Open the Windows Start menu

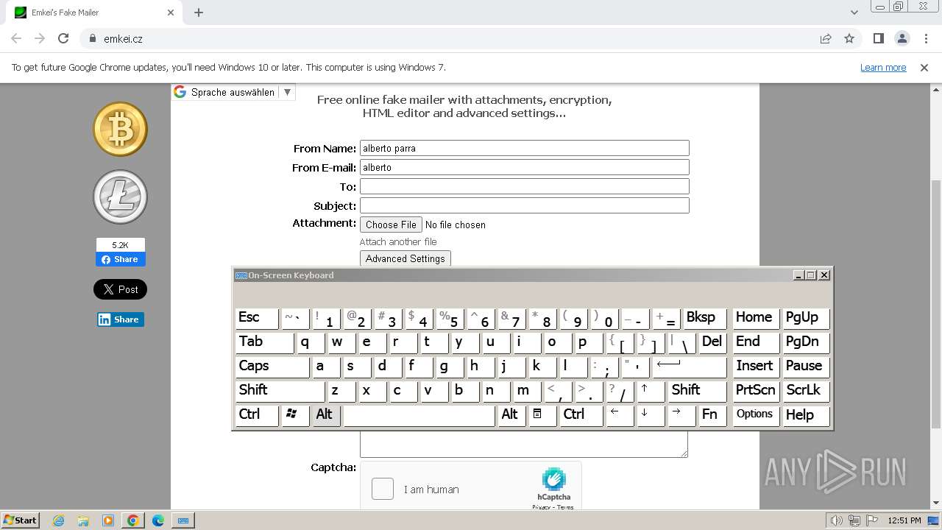[x=20, y=520]
